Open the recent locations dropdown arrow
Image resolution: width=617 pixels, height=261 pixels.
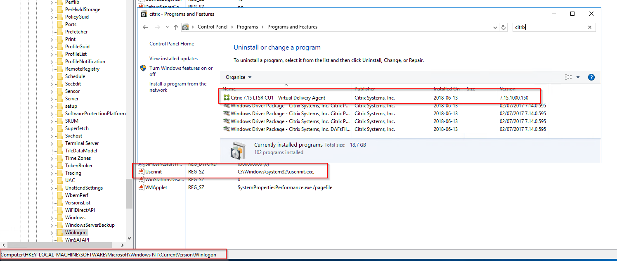[x=167, y=27]
